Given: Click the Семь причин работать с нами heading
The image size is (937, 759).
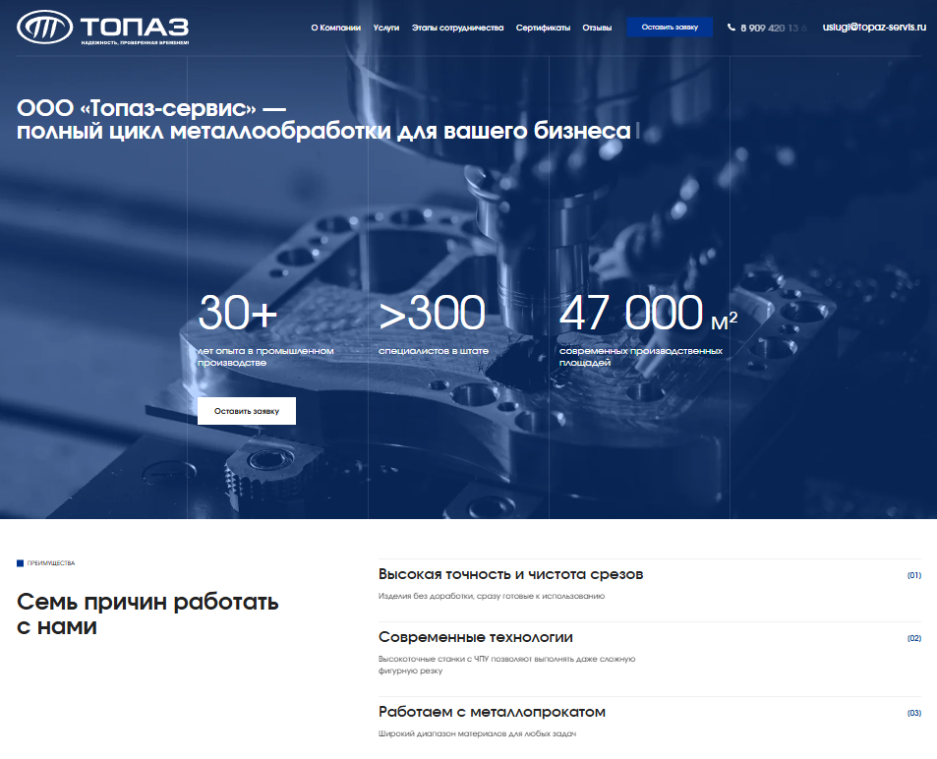Looking at the screenshot, I should pyautogui.click(x=147, y=613).
